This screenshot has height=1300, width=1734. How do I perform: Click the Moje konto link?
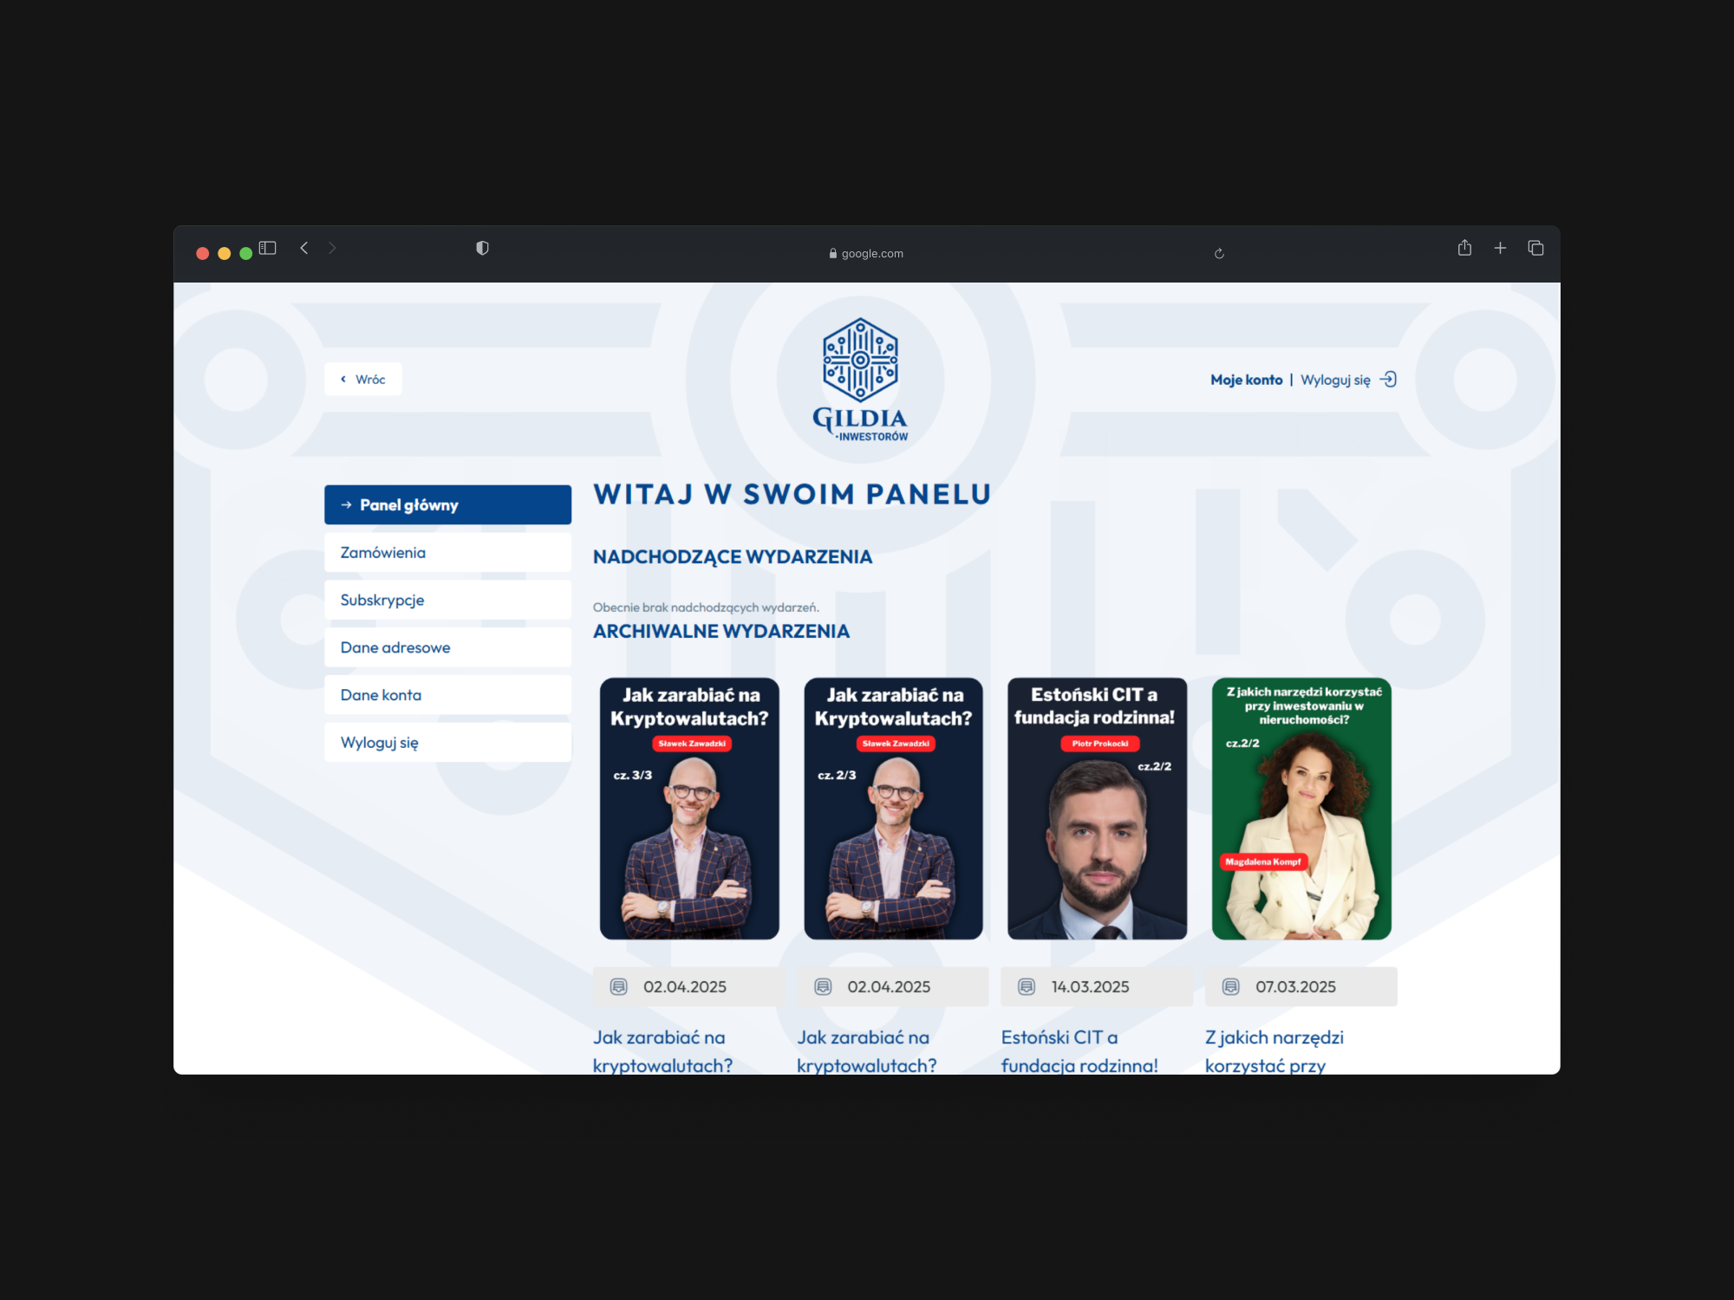tap(1246, 380)
